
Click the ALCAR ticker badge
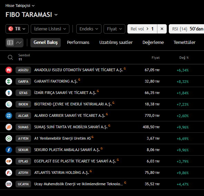pyautogui.click(x=23, y=115)
